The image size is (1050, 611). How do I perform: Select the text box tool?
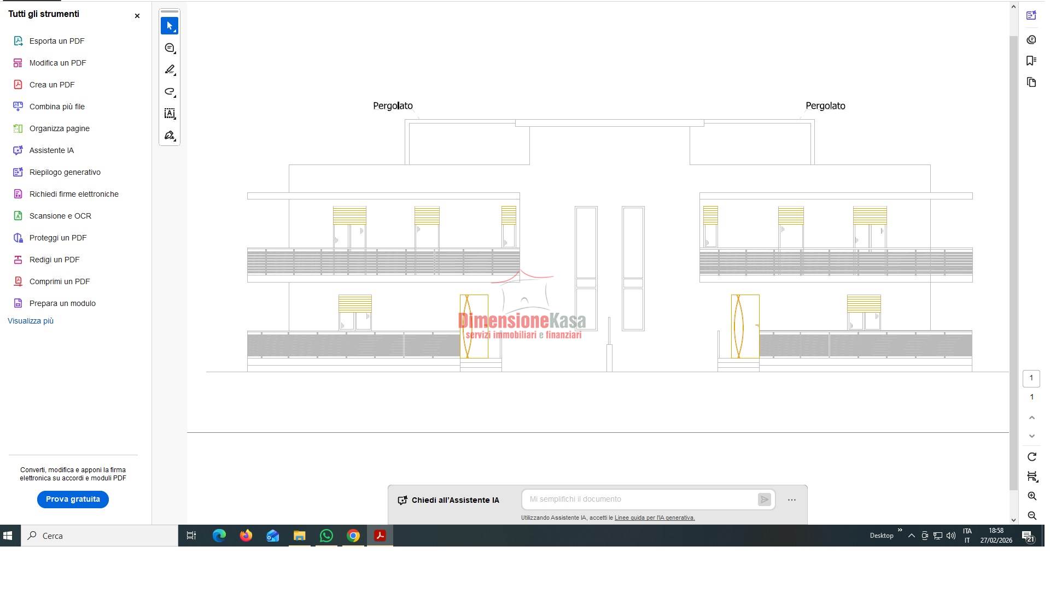[x=170, y=114]
